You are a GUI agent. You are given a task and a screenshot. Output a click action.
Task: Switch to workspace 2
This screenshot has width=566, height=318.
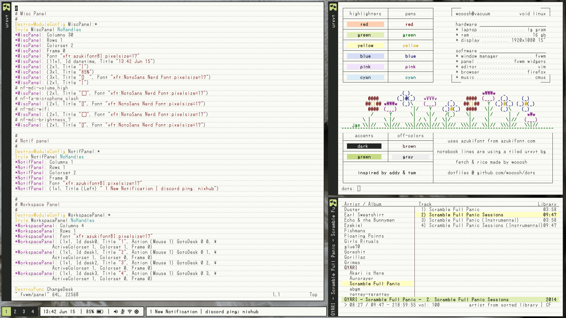15,312
